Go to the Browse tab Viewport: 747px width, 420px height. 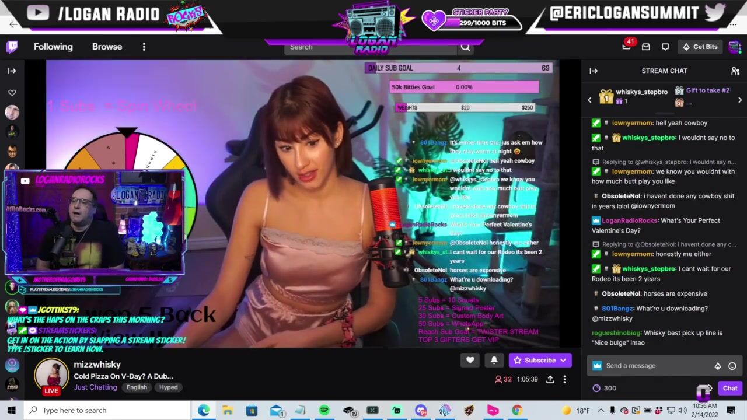[107, 47]
